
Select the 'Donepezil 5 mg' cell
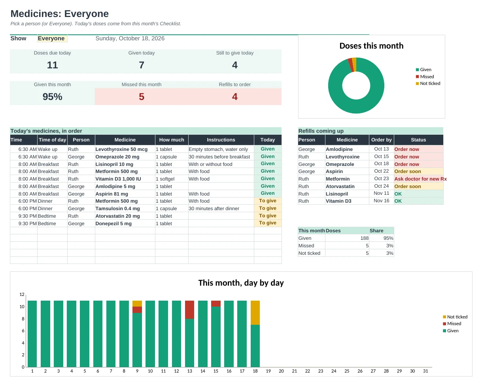click(x=125, y=224)
